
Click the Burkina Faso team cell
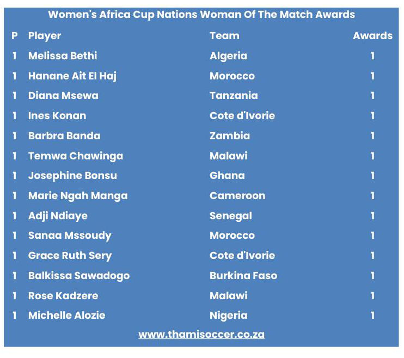coord(243,276)
